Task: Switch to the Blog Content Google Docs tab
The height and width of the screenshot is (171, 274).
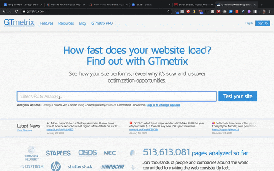Action: tap(23, 5)
